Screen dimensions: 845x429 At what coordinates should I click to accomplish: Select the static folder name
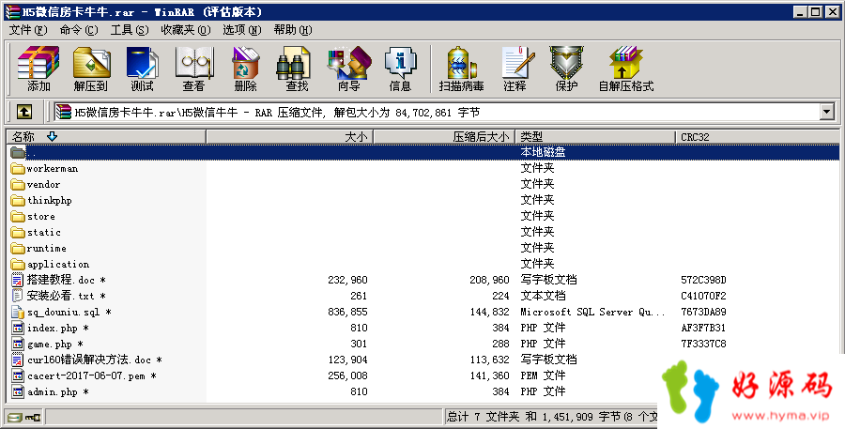pyautogui.click(x=43, y=232)
